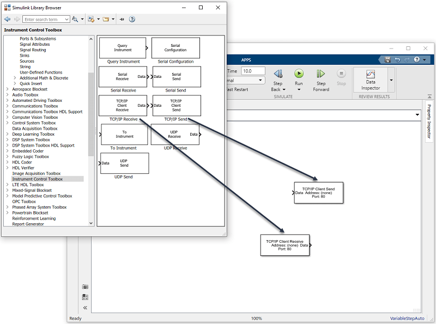Select Embedded Coder in tree
The image size is (436, 324).
(28, 151)
